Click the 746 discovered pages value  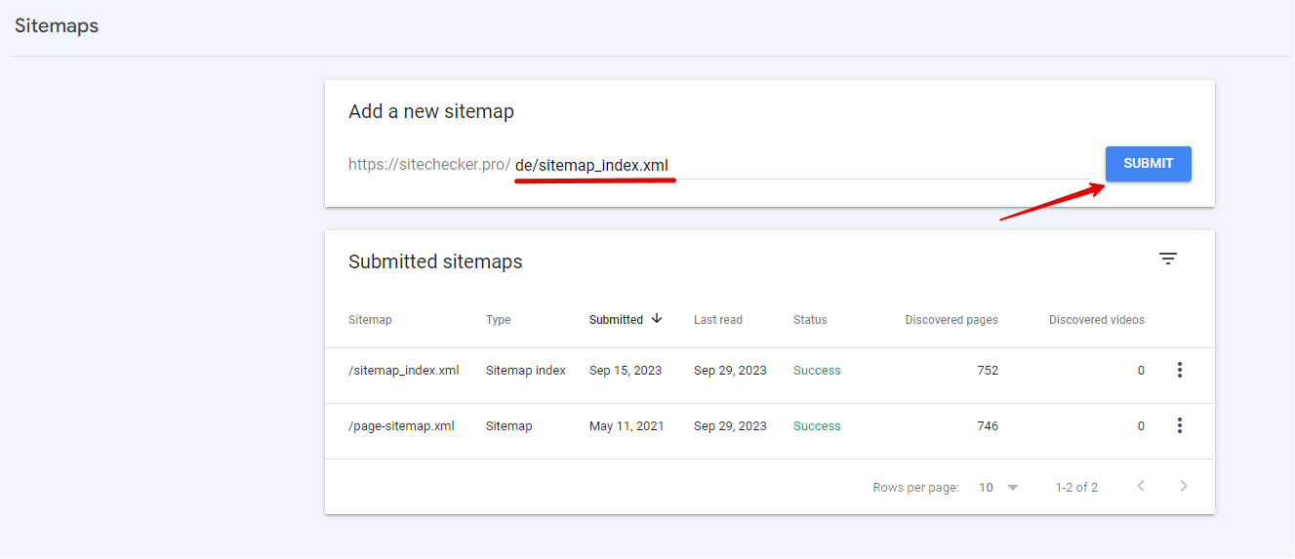click(988, 426)
